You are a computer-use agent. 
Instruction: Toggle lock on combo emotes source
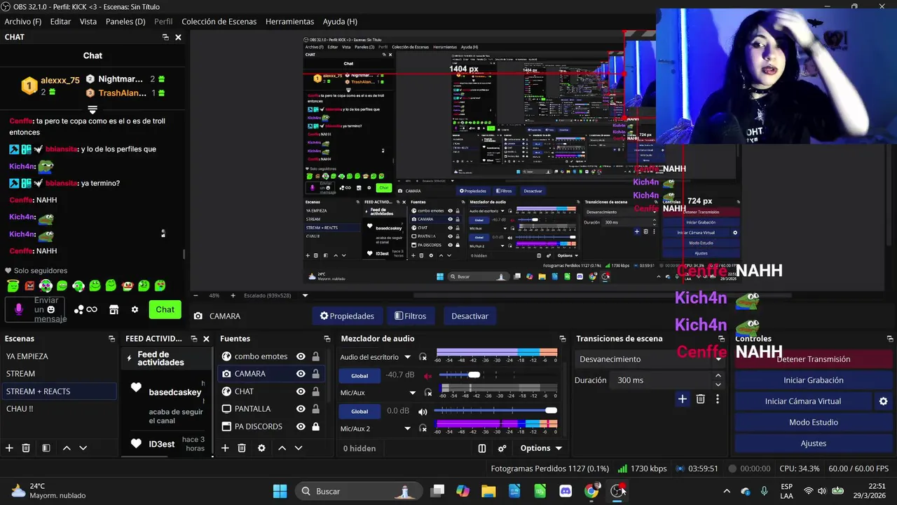pyautogui.click(x=316, y=356)
